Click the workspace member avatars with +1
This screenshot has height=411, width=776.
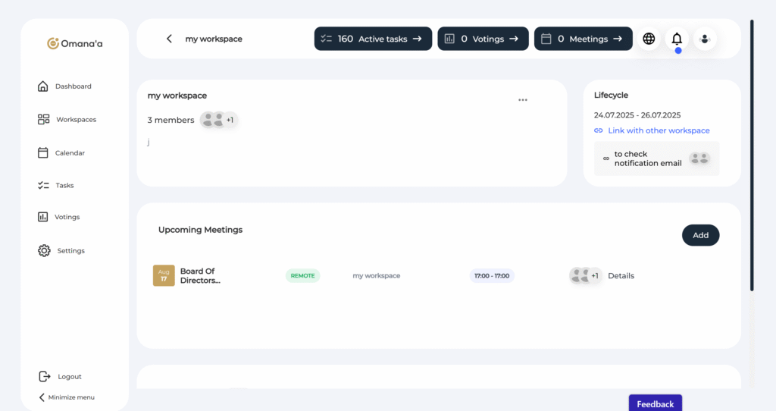click(219, 120)
